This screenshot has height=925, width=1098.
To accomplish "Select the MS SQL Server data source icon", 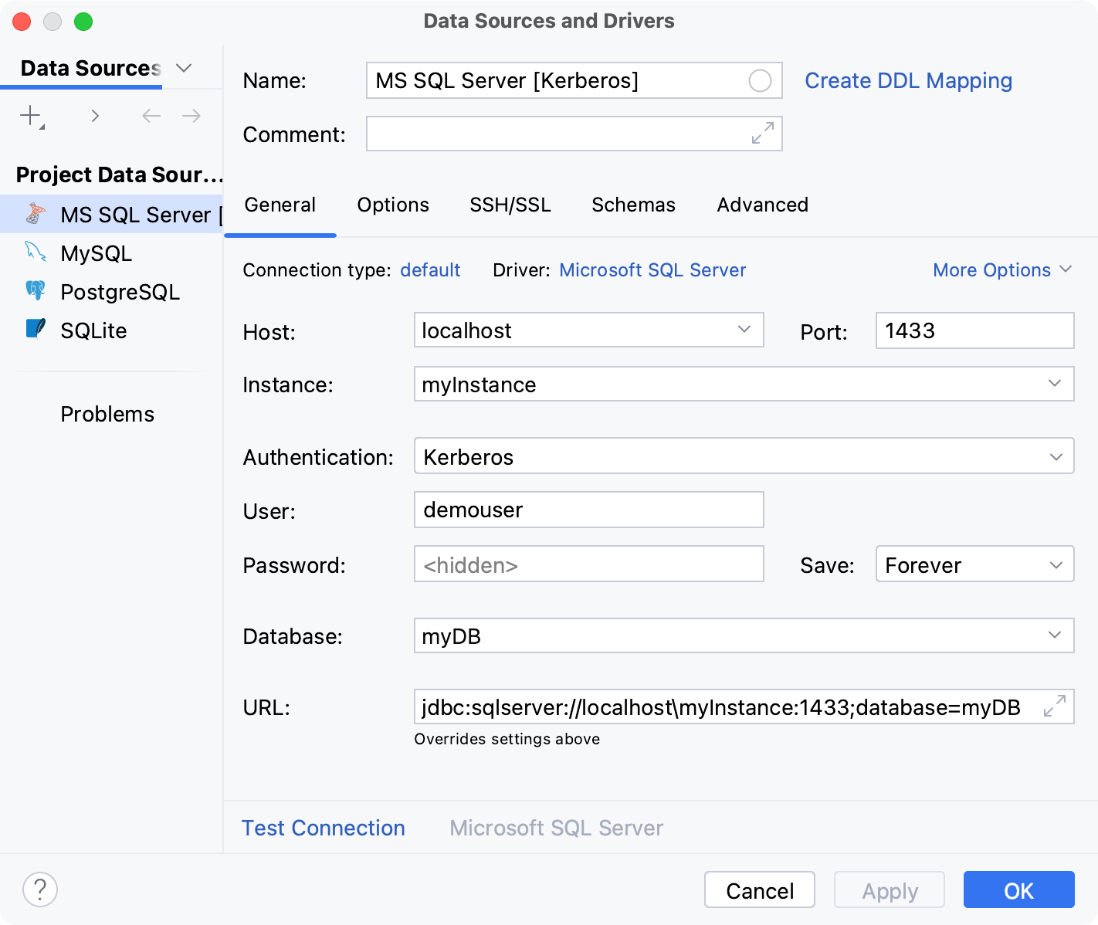I will [x=35, y=214].
